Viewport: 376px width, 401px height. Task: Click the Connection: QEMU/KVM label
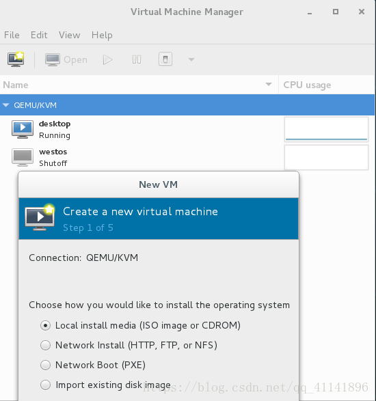(83, 258)
